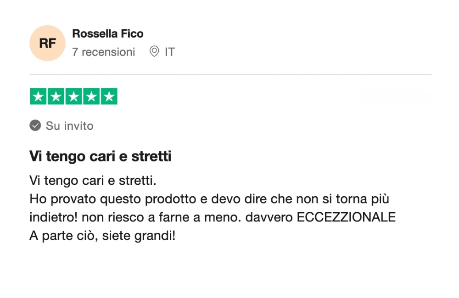This screenshot has height=298, width=459.
Task: Click the text 'Ho provato questo prodotto'
Action: point(113,199)
